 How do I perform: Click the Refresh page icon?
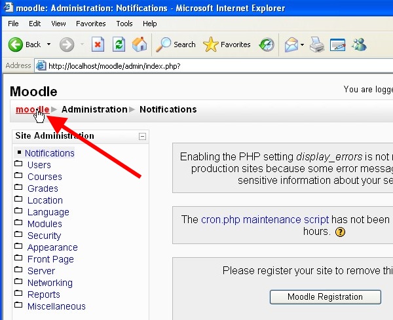[119, 44]
